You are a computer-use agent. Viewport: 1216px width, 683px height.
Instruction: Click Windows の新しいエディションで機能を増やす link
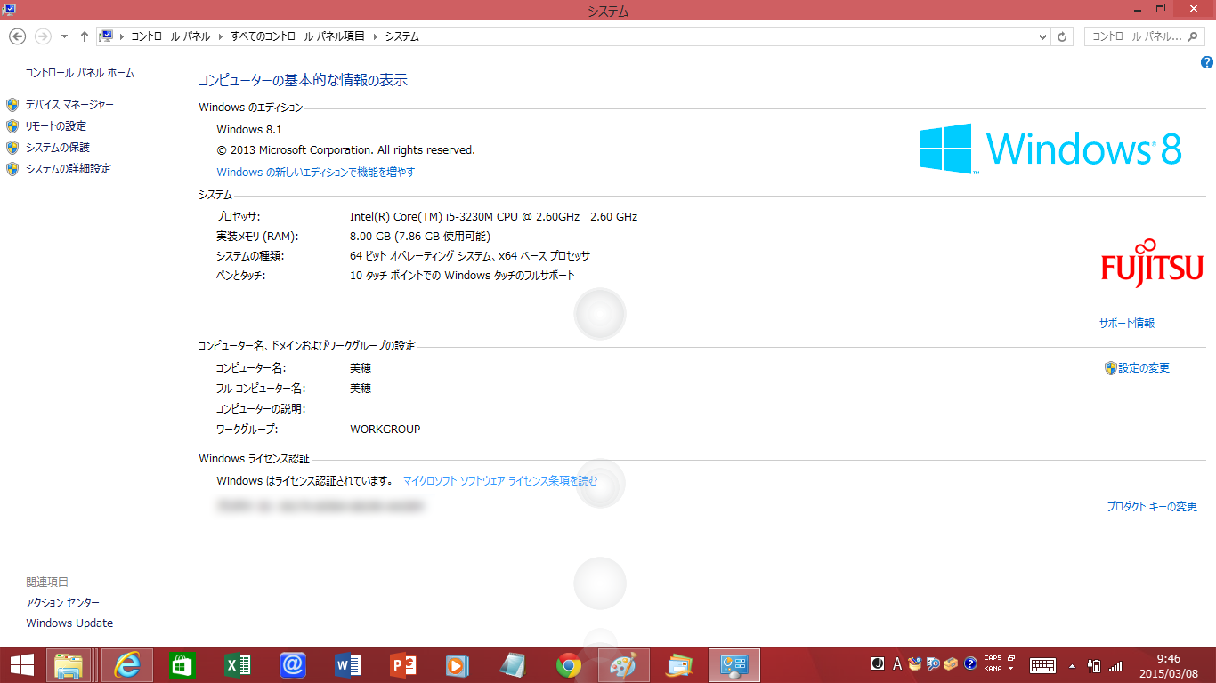coord(316,172)
